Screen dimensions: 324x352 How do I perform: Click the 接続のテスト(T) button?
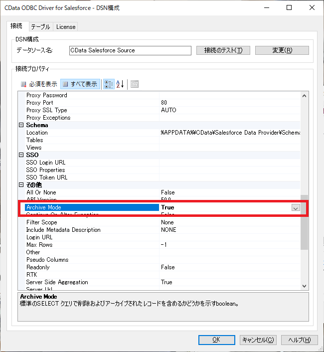223,50
